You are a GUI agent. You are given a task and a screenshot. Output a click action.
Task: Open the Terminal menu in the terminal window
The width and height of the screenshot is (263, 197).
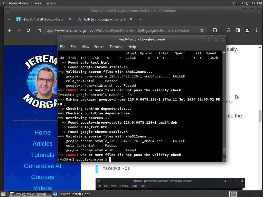tap(116, 47)
